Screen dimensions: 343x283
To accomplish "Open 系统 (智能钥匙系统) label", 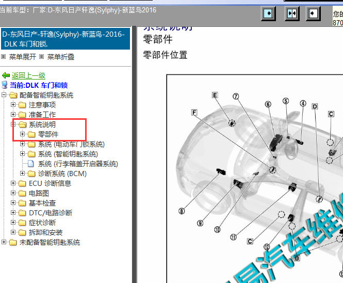I will 68,154.
